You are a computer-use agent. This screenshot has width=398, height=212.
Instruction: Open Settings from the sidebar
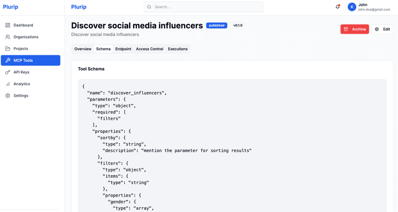pos(30,96)
